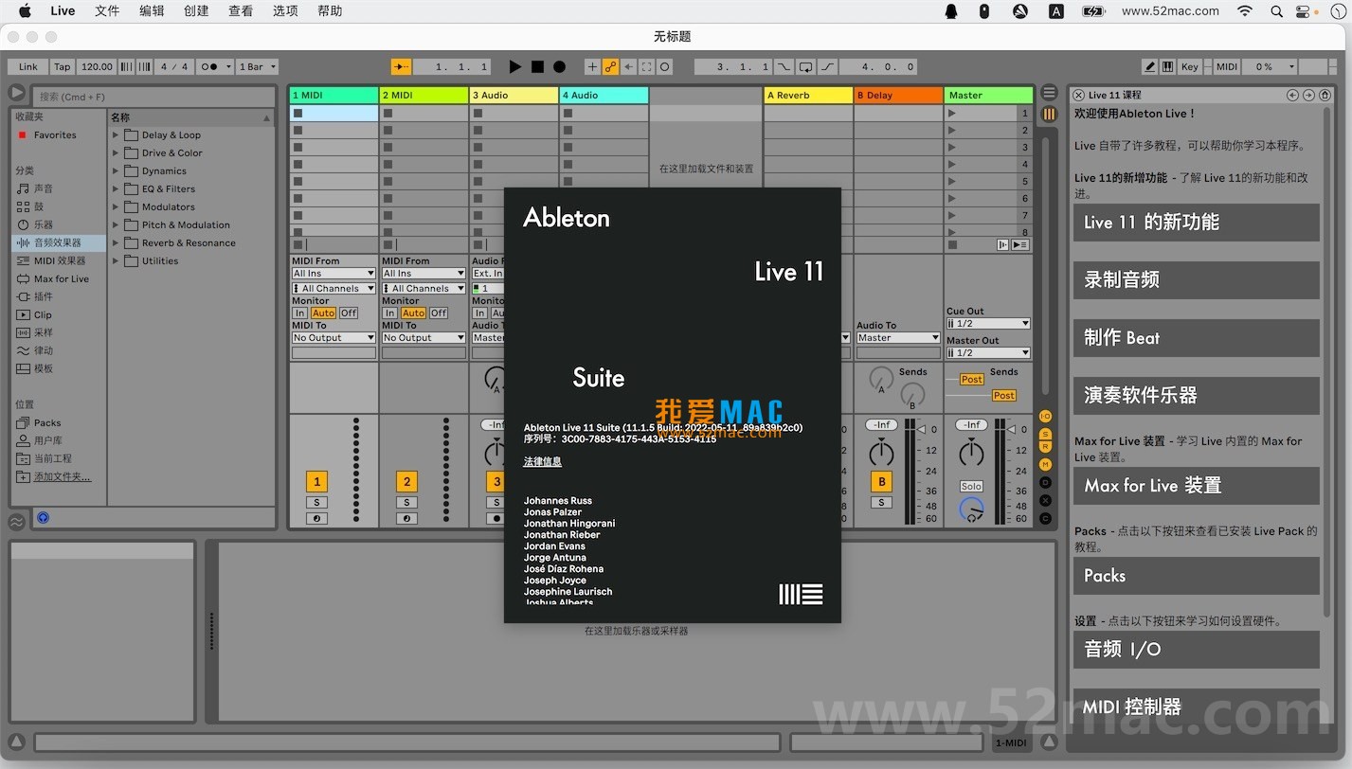This screenshot has width=1352, height=769.
Task: Expand Utilities folder
Action: [x=116, y=261]
